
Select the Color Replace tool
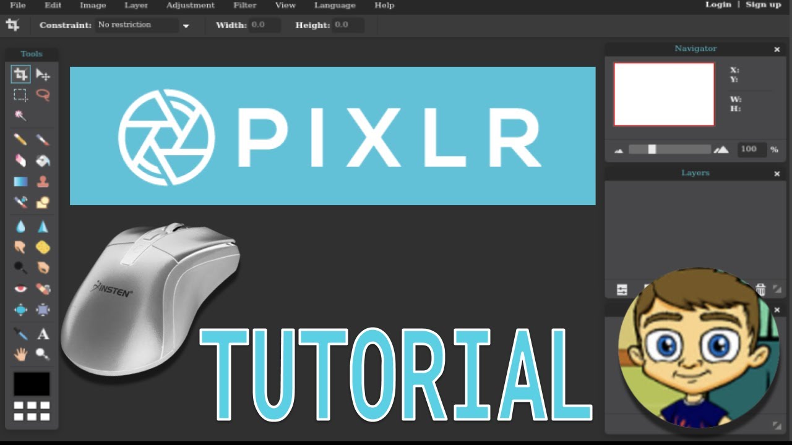click(x=20, y=202)
